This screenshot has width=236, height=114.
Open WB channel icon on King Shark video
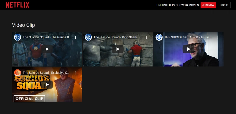click(88, 37)
